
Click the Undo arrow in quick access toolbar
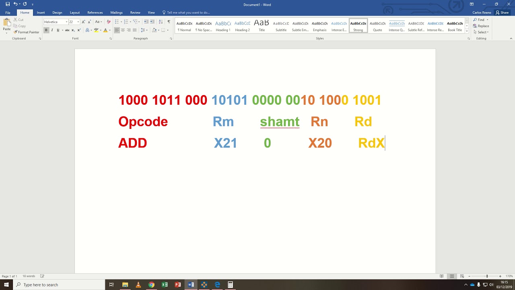15,4
